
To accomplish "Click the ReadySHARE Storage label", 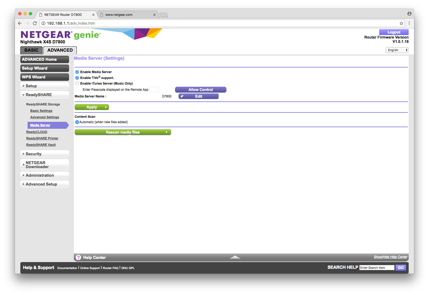I will 43,104.
